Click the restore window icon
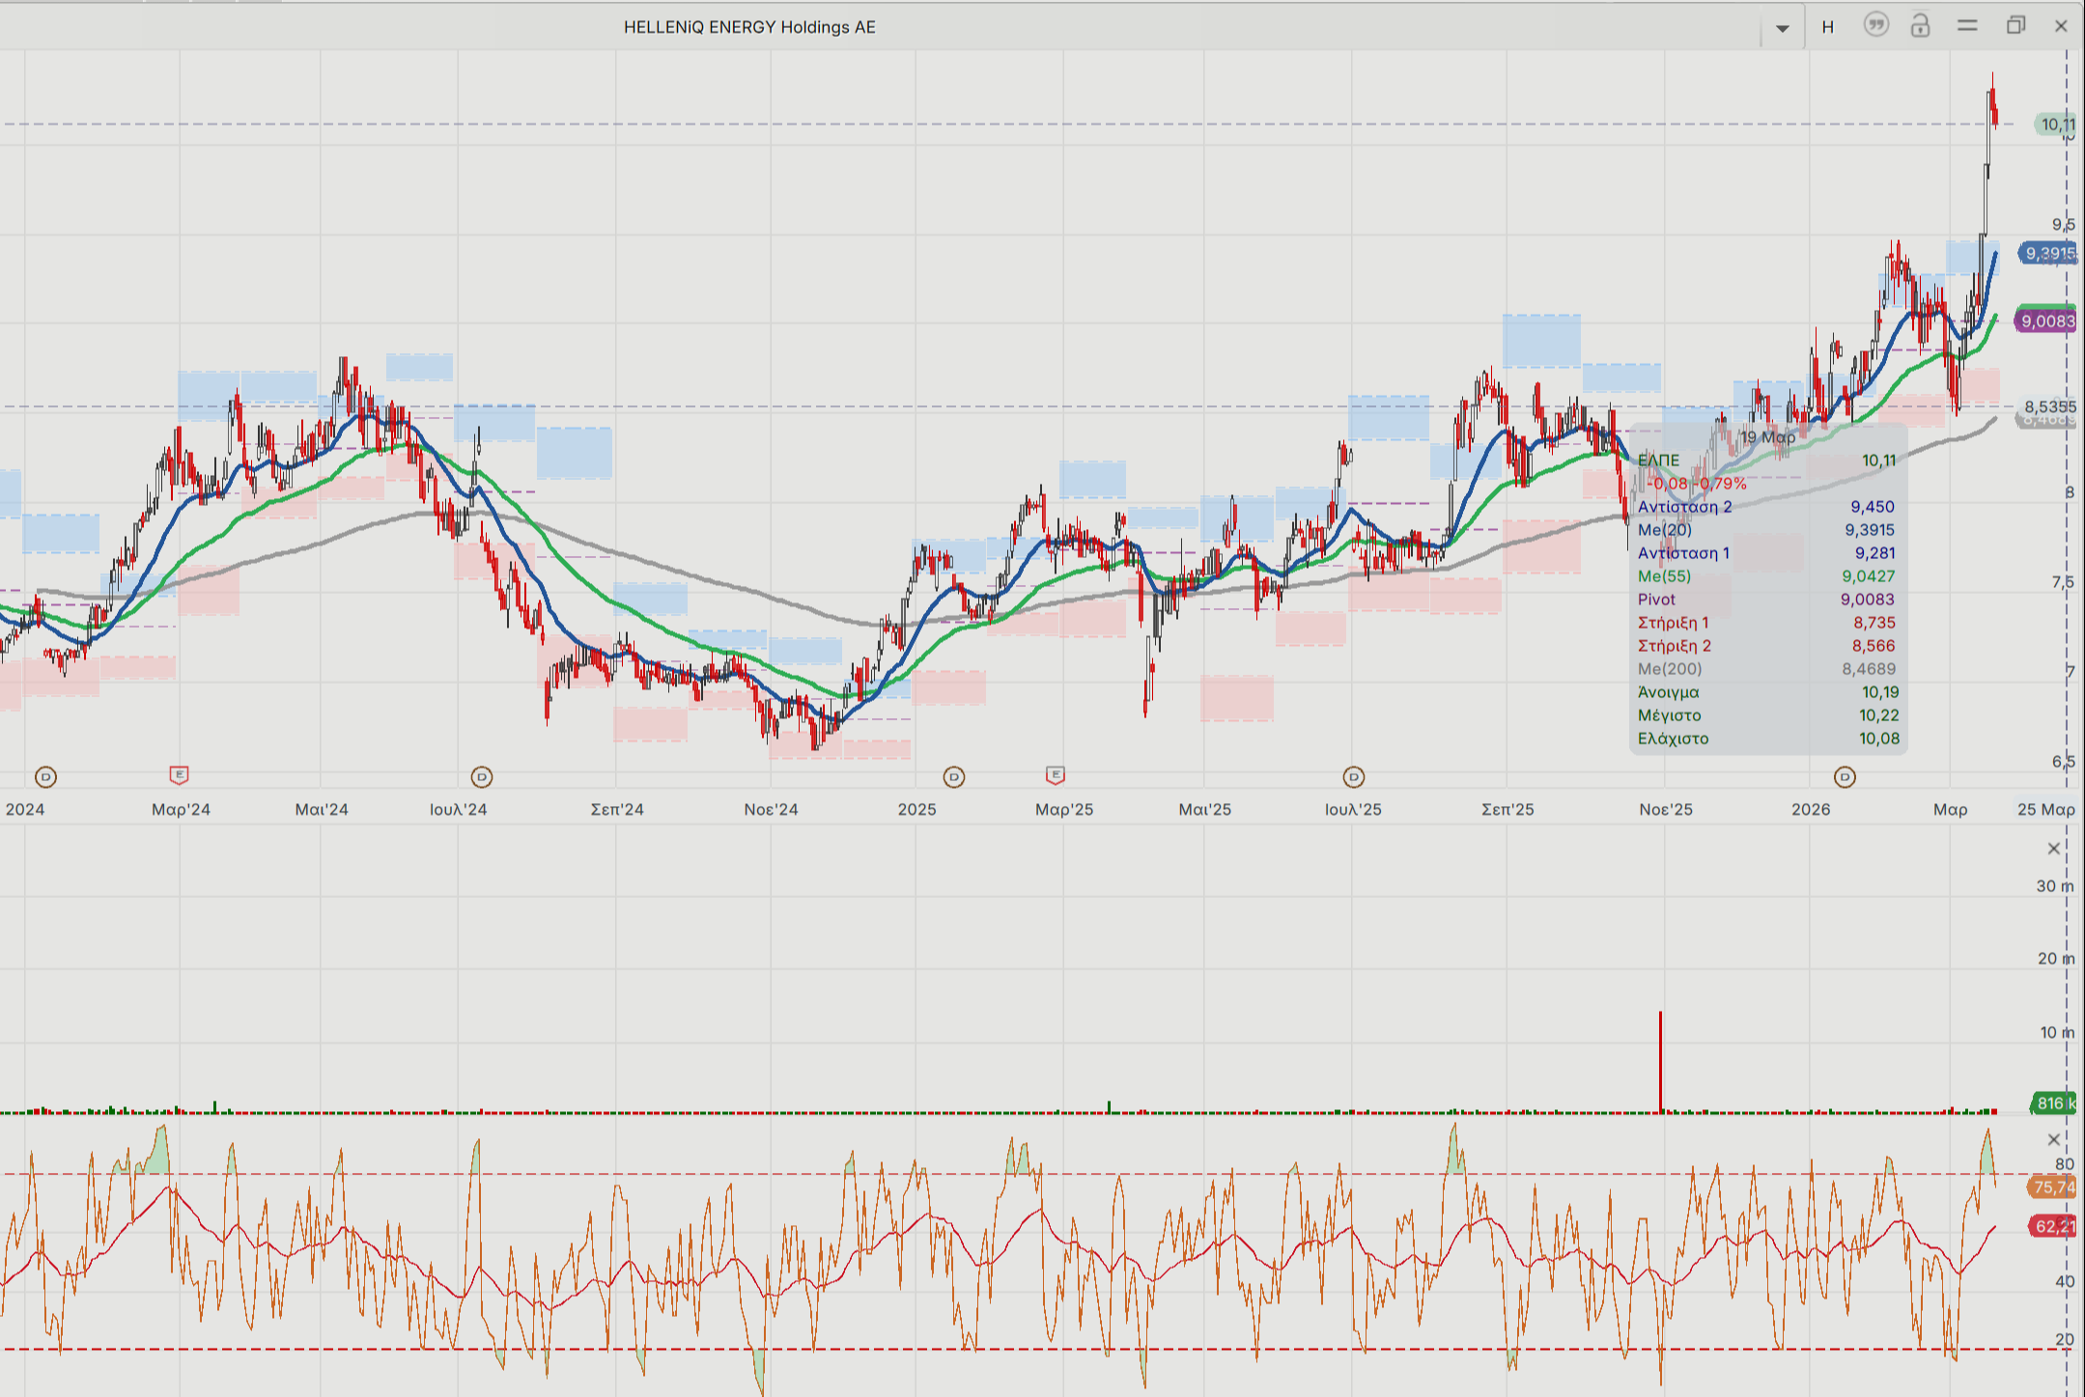 click(2015, 26)
